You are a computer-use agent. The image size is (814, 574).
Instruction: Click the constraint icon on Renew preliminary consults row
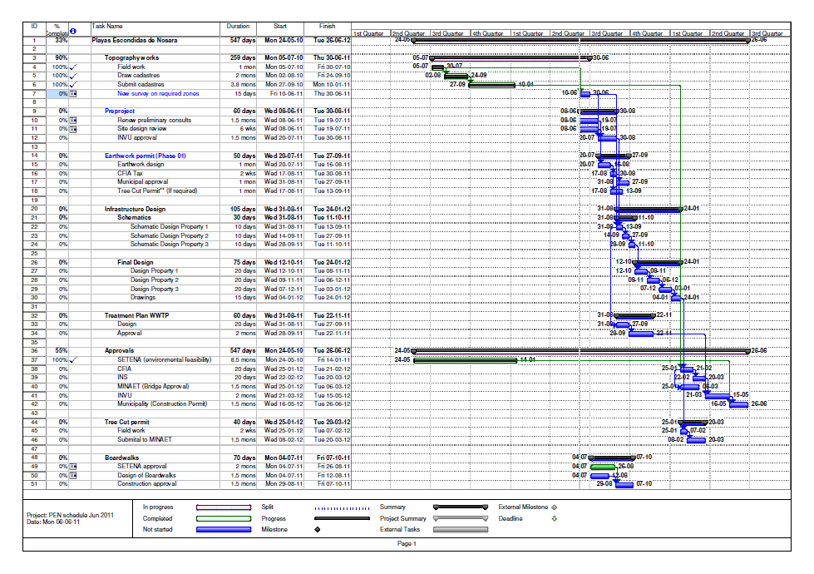(73, 121)
